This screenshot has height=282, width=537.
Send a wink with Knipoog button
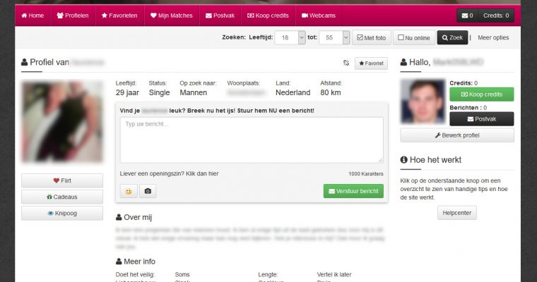[x=63, y=213]
